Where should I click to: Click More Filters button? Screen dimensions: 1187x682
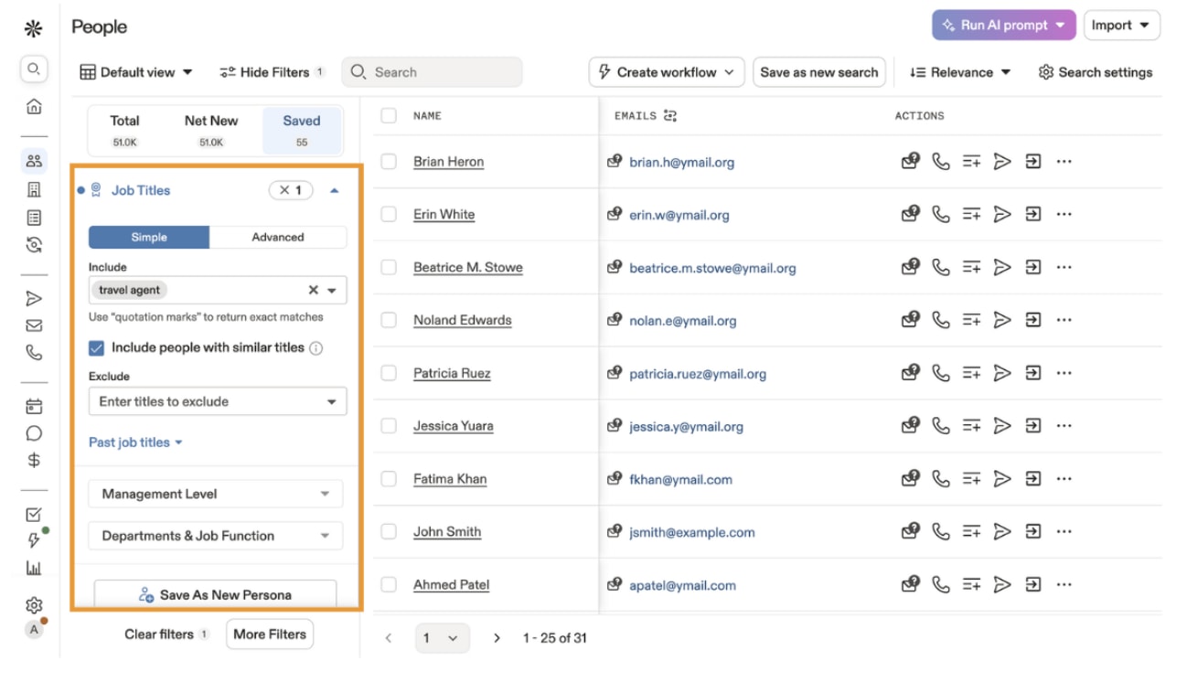pyautogui.click(x=270, y=634)
